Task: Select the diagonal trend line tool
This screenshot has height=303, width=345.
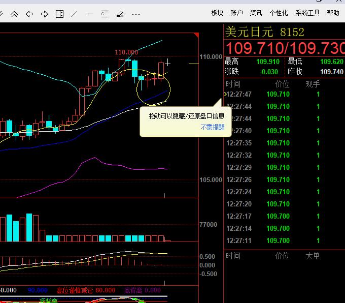Action: 75,14
